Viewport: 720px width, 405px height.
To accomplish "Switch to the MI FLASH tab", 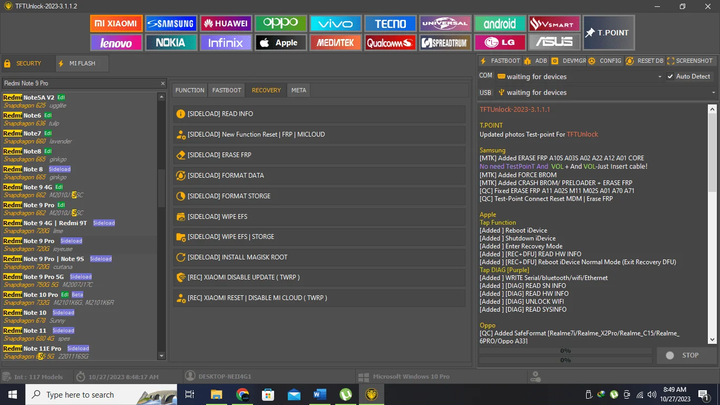I will 82,63.
